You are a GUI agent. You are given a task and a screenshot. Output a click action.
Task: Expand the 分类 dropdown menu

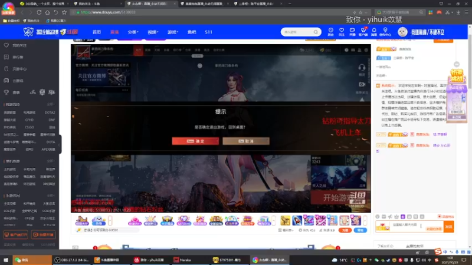click(133, 32)
